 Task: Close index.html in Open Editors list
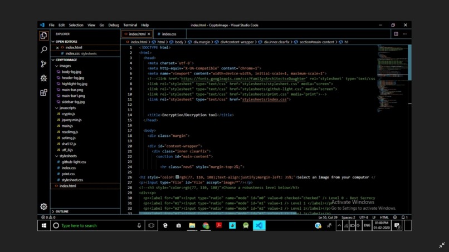click(57, 47)
